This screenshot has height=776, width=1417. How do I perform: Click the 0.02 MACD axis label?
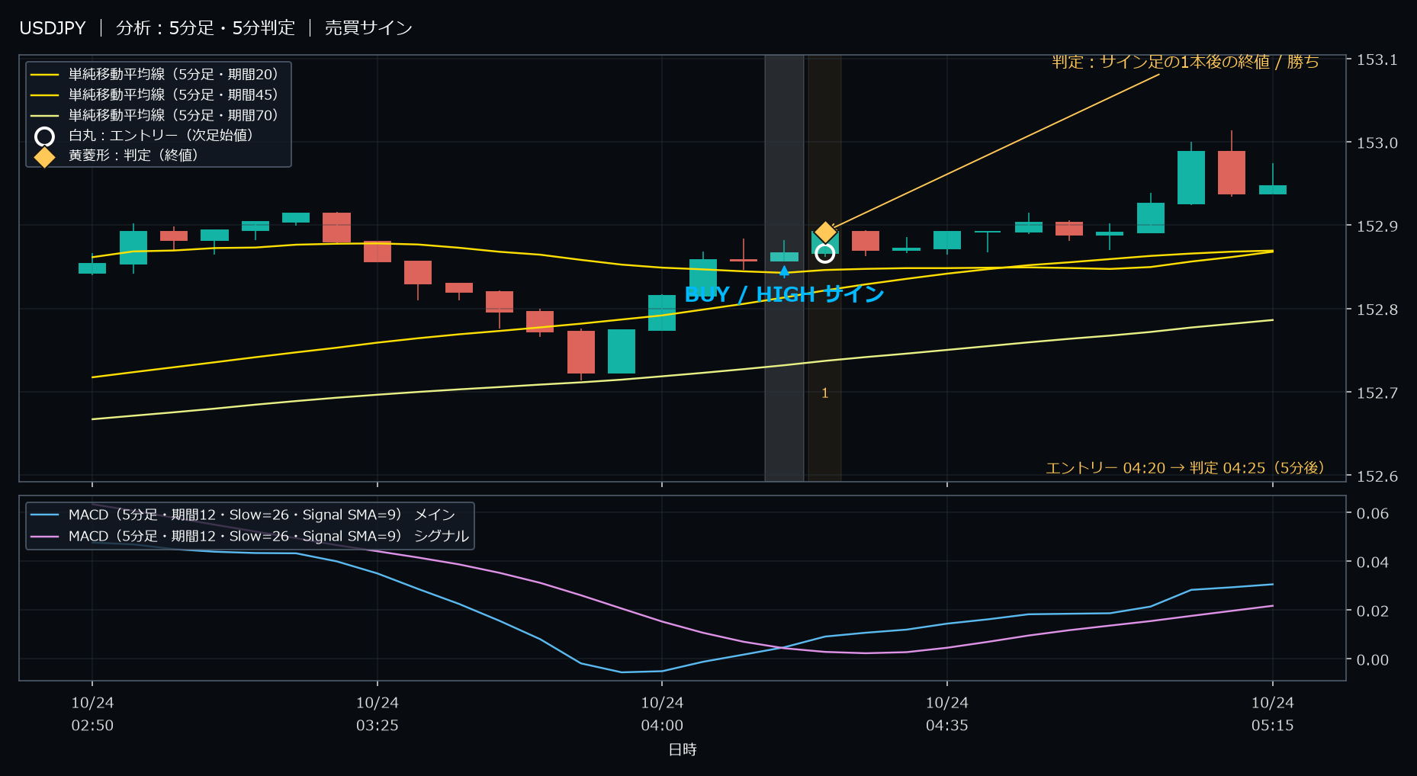pyautogui.click(x=1372, y=611)
